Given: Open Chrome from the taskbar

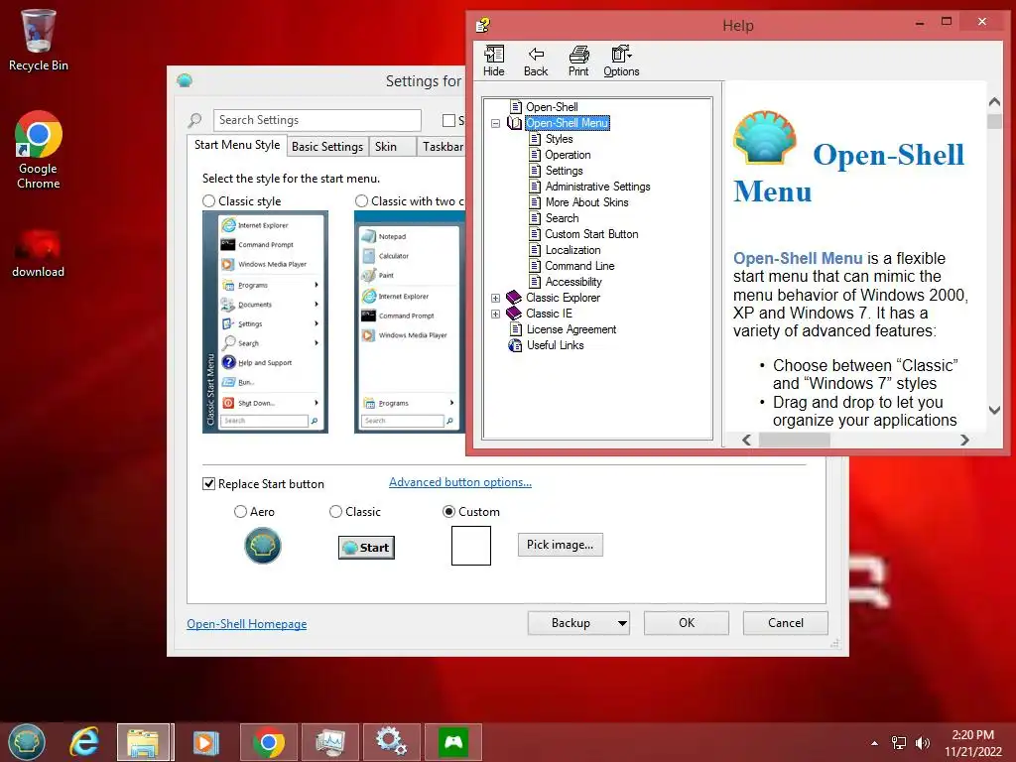Looking at the screenshot, I should click(x=269, y=742).
